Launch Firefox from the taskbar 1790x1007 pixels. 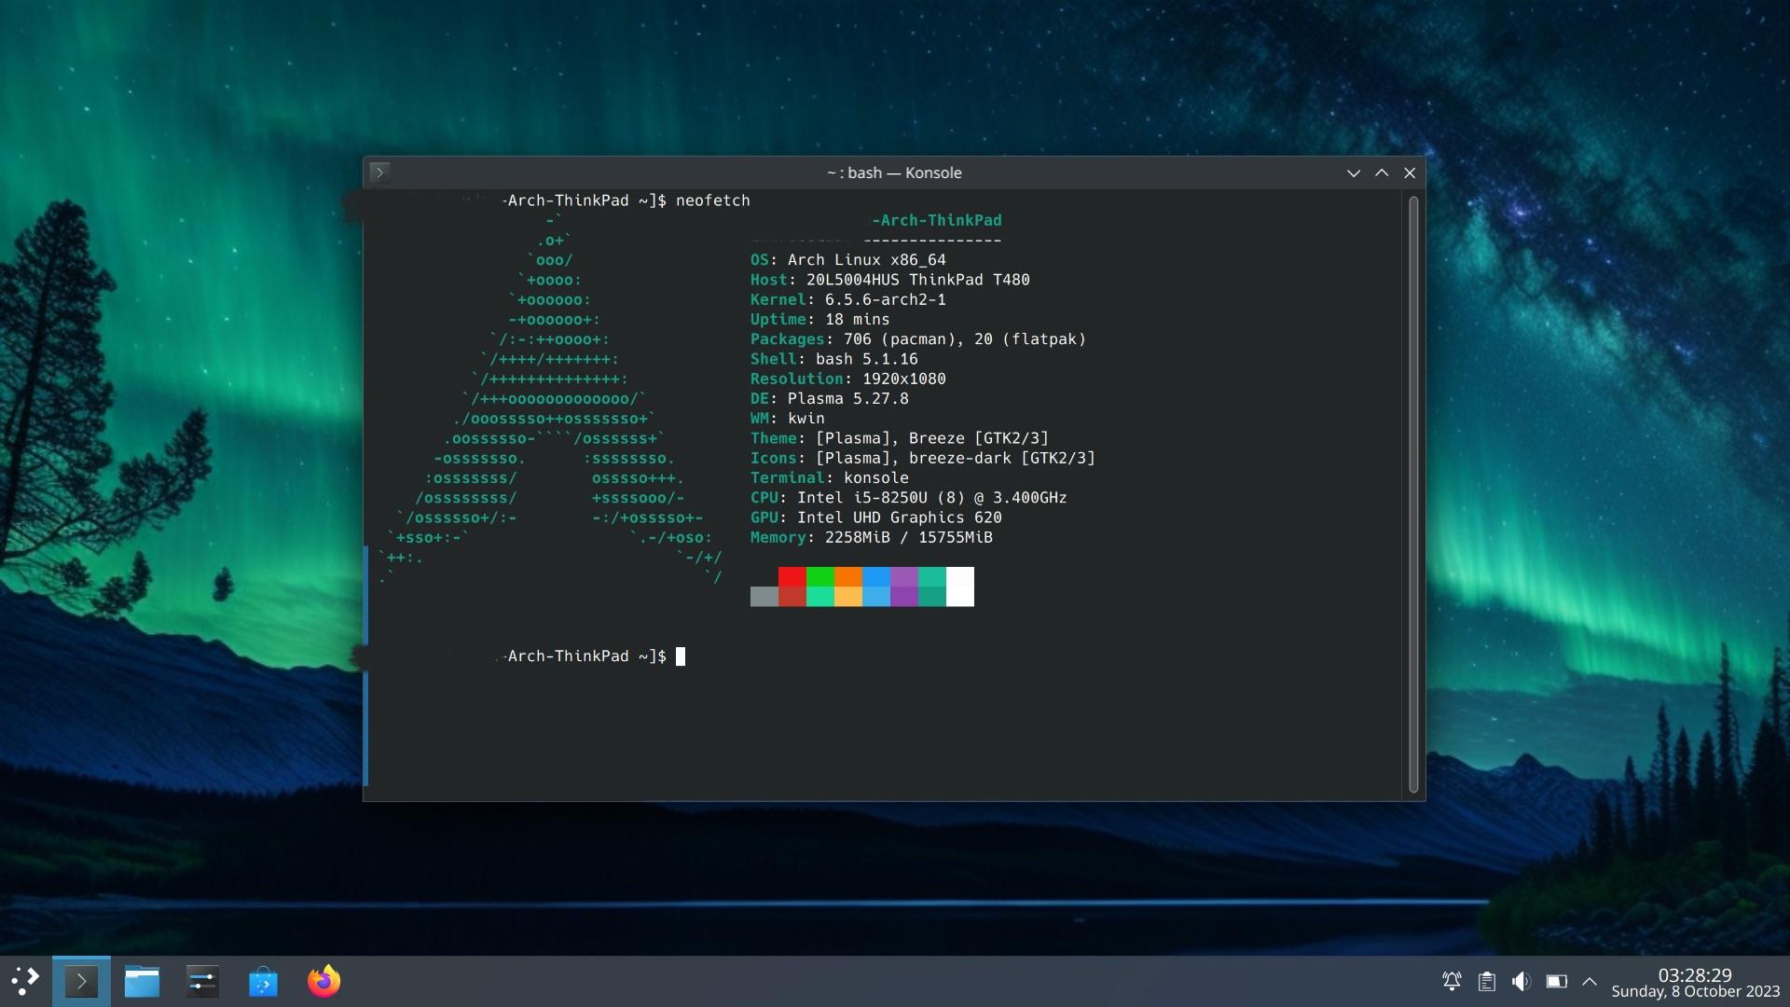click(x=324, y=980)
